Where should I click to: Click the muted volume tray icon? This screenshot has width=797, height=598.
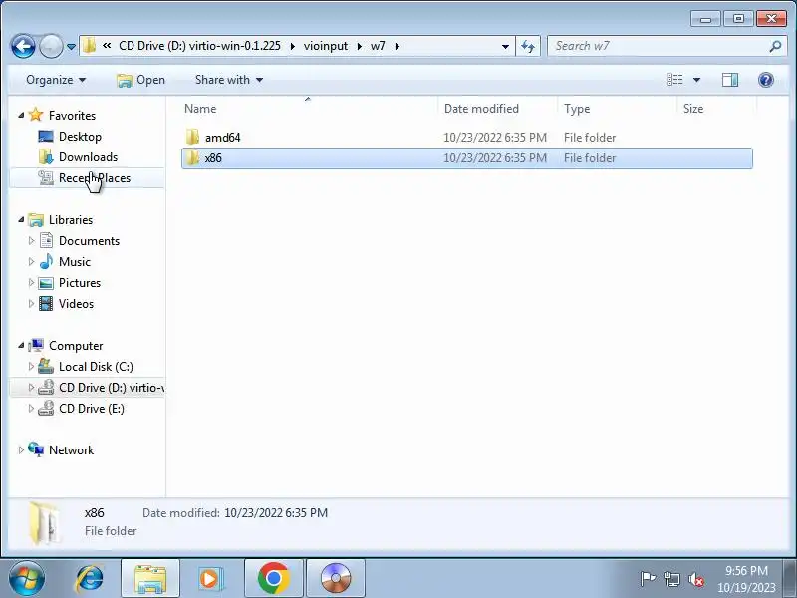[695, 579]
